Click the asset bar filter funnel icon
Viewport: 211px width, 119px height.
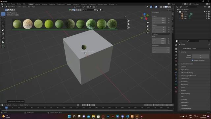(101, 10)
